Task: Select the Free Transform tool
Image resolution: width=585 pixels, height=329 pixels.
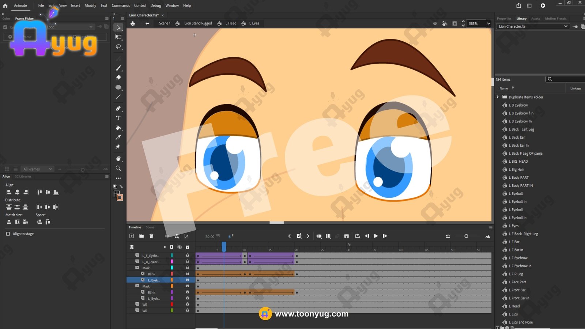Action: pos(118,37)
